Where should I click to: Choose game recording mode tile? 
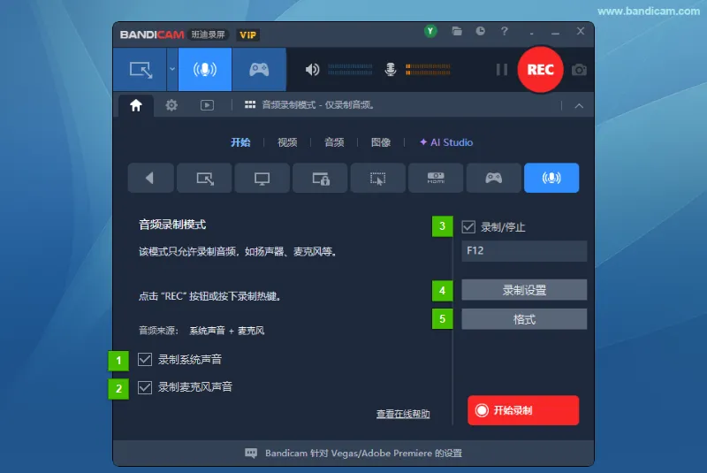click(x=494, y=178)
